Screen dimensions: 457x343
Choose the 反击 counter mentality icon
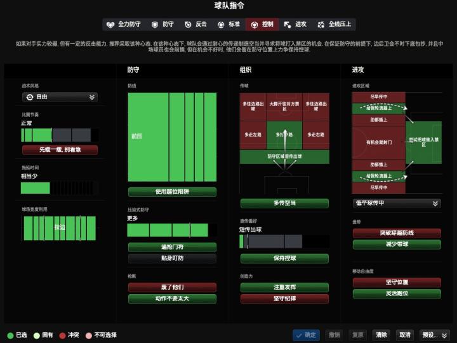pyautogui.click(x=188, y=25)
